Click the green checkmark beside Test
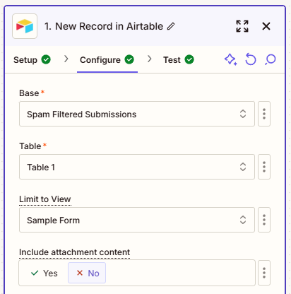291x294 pixels. point(189,59)
